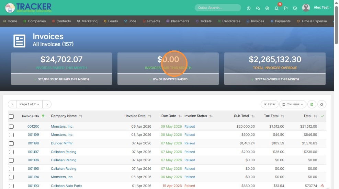339x189 pixels.
Task: Open the Marketing menu
Action: tap(87, 21)
